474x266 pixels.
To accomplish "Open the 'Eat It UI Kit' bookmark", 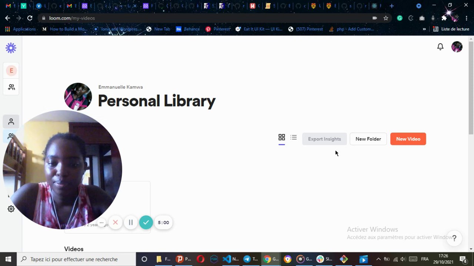I will [259, 29].
